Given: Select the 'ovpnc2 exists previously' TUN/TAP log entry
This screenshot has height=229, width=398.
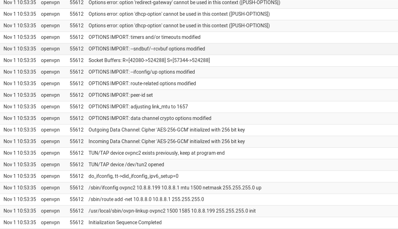Looking at the screenshot, I should click(156, 153).
